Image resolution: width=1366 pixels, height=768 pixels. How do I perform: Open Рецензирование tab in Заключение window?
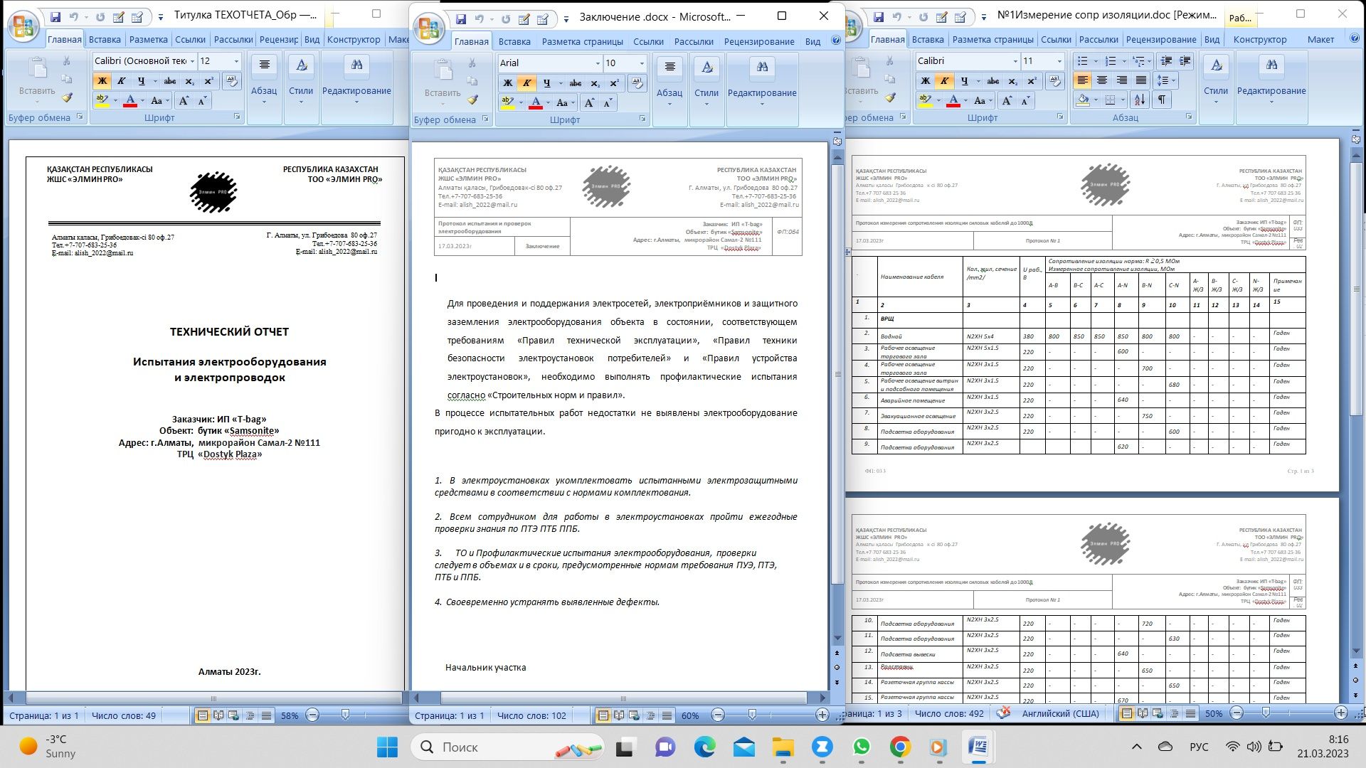click(x=759, y=41)
